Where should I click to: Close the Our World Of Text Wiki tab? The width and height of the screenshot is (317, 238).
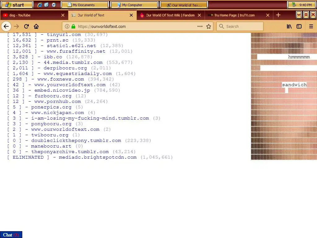[x=199, y=15]
